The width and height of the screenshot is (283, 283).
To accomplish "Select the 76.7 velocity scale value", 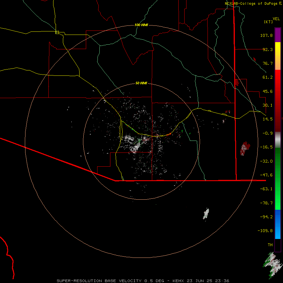I will [x=268, y=63].
